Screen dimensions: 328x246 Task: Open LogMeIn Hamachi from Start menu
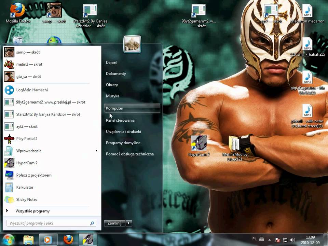pyautogui.click(x=52, y=90)
